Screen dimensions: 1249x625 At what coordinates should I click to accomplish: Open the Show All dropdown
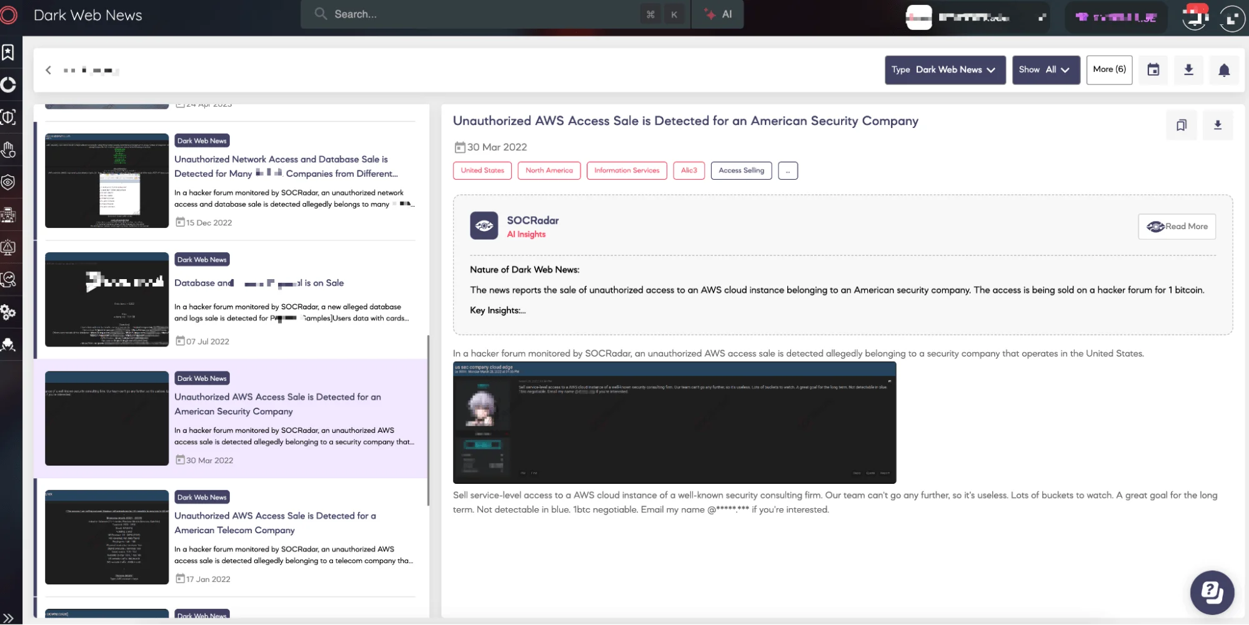(x=1046, y=70)
